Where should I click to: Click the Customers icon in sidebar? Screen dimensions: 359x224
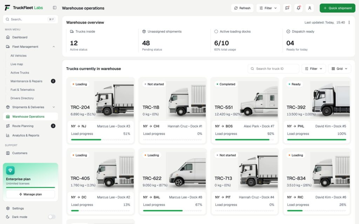coord(8,153)
